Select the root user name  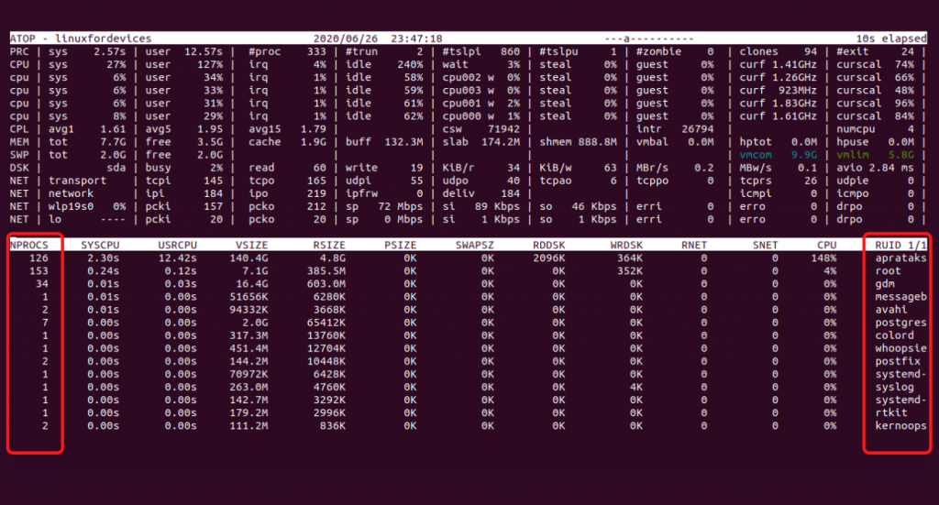point(888,271)
